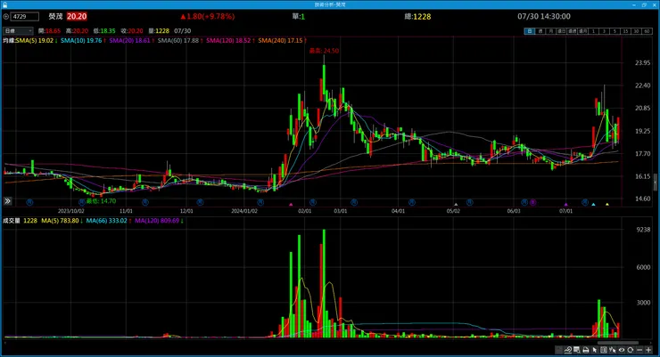Click the lowest price 14.70 label
The height and width of the screenshot is (357, 660).
pyautogui.click(x=101, y=201)
